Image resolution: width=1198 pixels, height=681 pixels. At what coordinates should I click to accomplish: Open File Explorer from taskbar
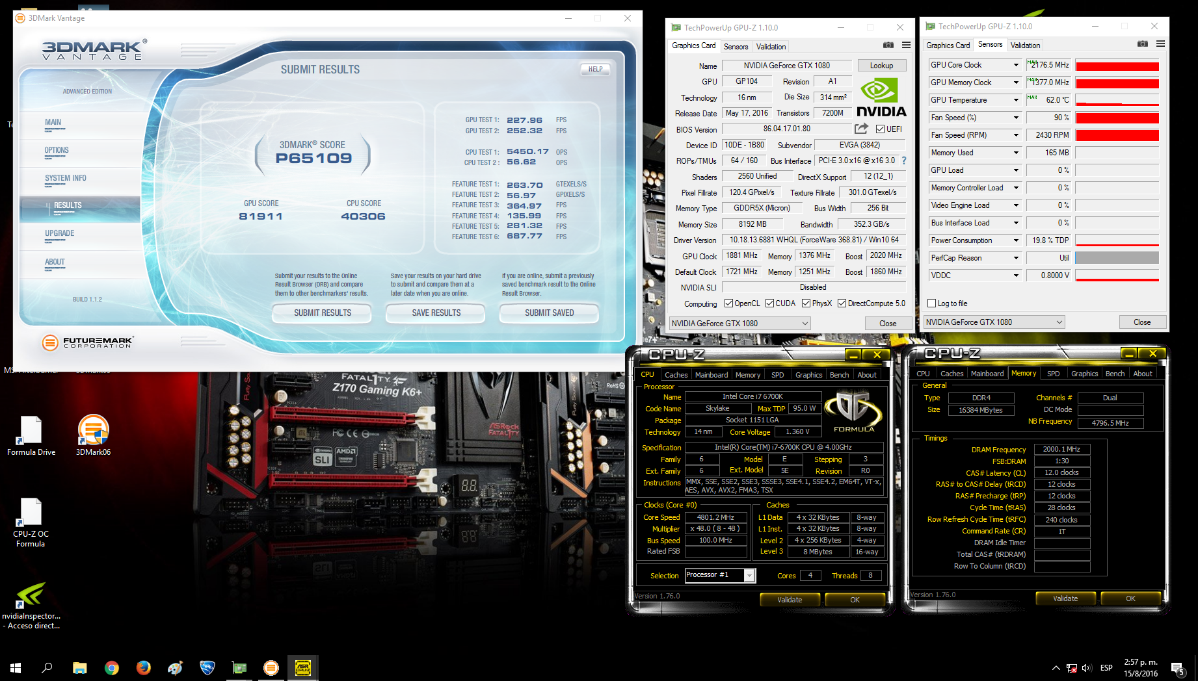pyautogui.click(x=79, y=667)
